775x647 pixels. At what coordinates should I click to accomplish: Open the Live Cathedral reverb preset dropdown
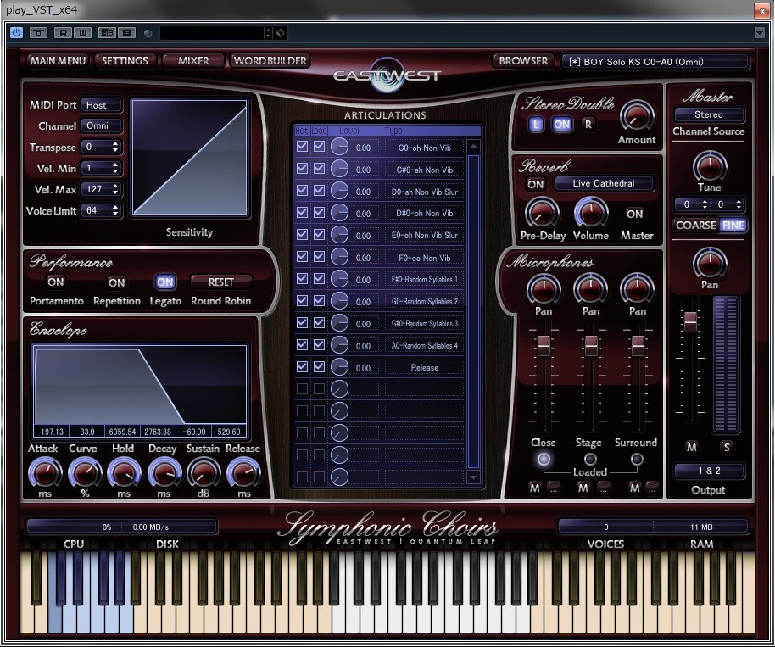point(604,183)
